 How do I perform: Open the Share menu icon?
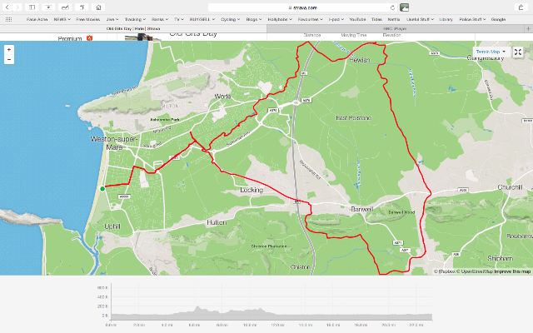pyautogui.click(x=521, y=7)
